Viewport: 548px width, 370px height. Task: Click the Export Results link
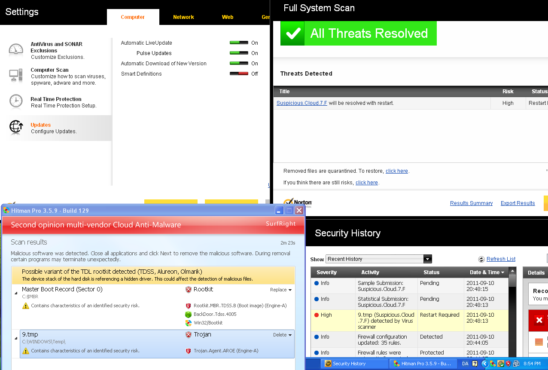pyautogui.click(x=518, y=203)
